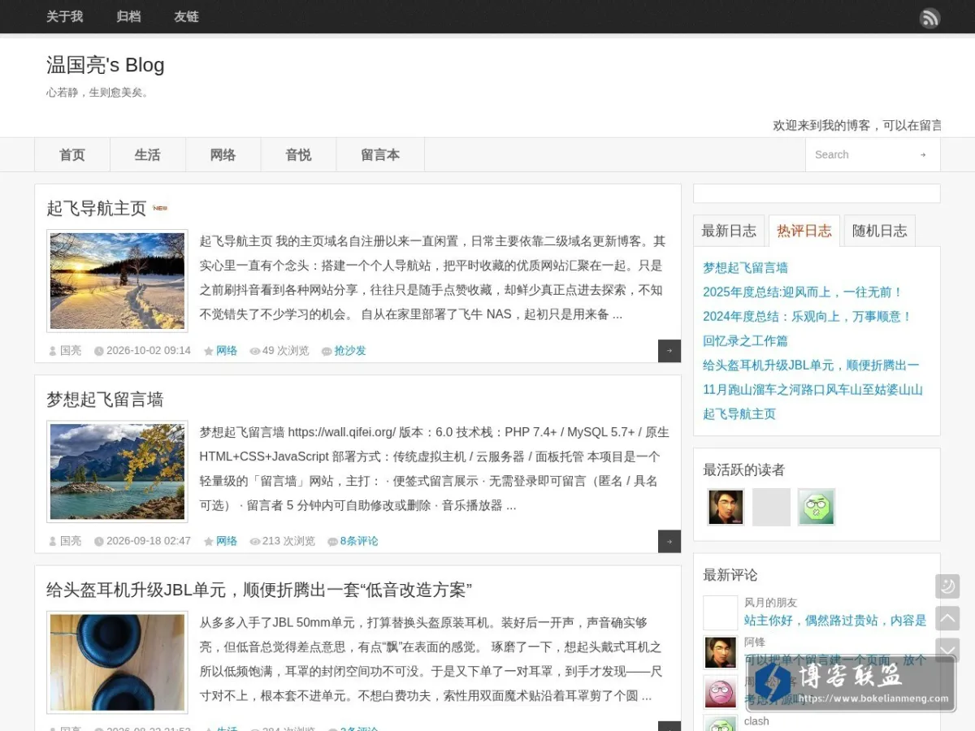Click date 2026-09-18 02:47

(x=149, y=541)
